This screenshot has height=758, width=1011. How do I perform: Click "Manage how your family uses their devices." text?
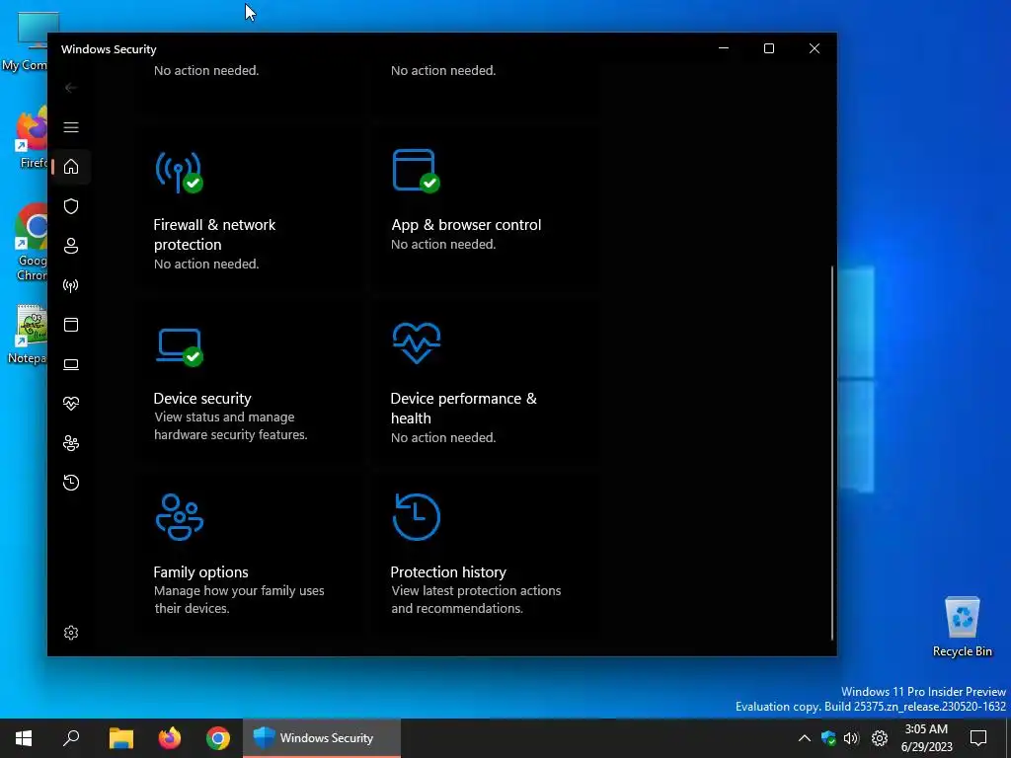pyautogui.click(x=239, y=599)
